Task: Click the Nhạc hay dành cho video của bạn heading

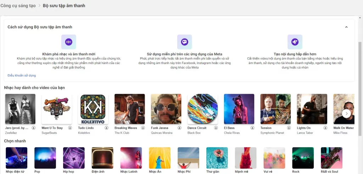Action: tap(34, 88)
